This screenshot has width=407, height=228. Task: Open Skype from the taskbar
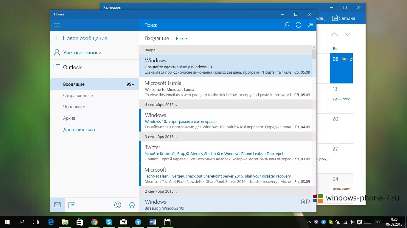(109, 222)
